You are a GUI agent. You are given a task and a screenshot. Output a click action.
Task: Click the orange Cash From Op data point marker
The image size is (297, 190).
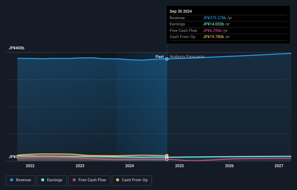point(167,156)
